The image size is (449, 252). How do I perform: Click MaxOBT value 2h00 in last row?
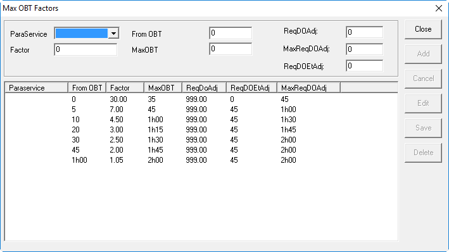155,160
